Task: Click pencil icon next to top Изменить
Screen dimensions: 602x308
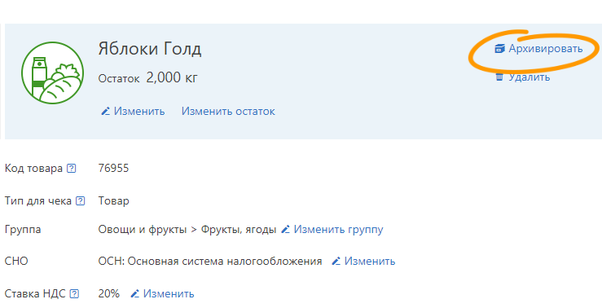Action: click(106, 112)
